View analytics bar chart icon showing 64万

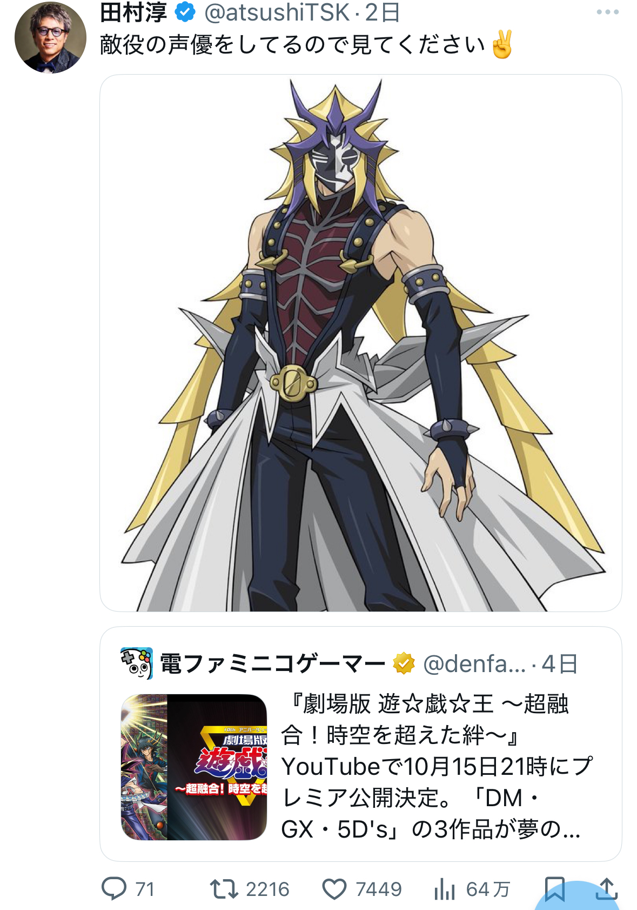point(444,889)
